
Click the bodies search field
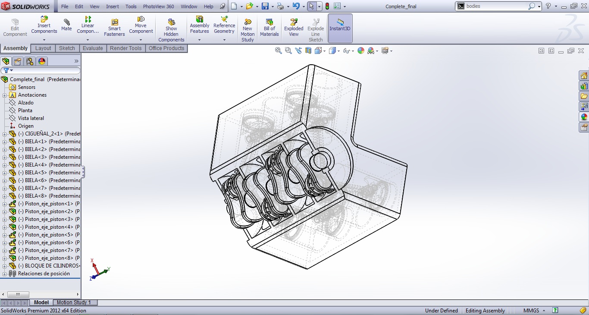pyautogui.click(x=496, y=6)
